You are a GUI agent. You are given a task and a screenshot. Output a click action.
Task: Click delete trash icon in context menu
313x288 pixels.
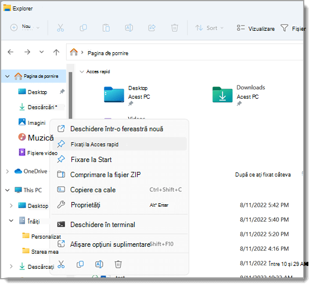(118, 264)
